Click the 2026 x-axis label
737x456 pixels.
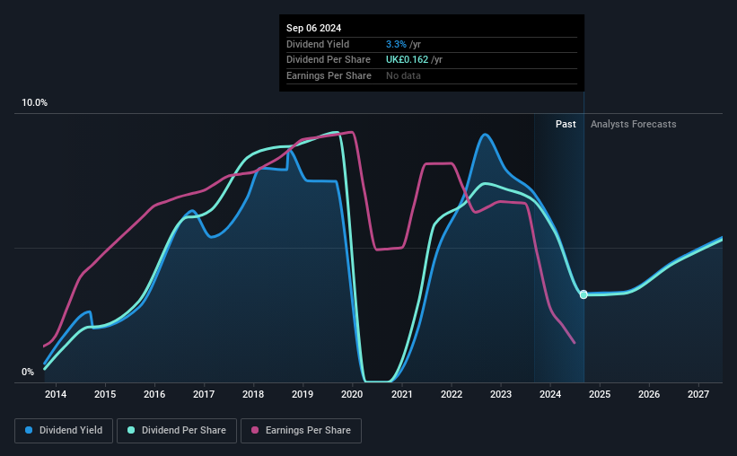click(649, 394)
